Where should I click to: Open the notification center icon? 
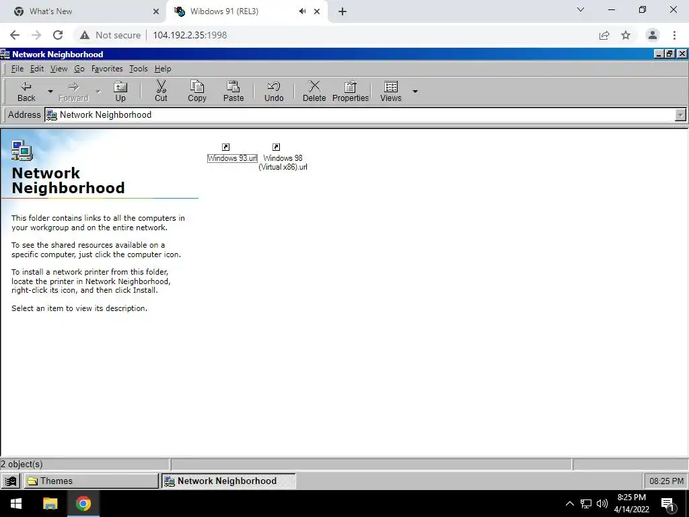point(667,504)
